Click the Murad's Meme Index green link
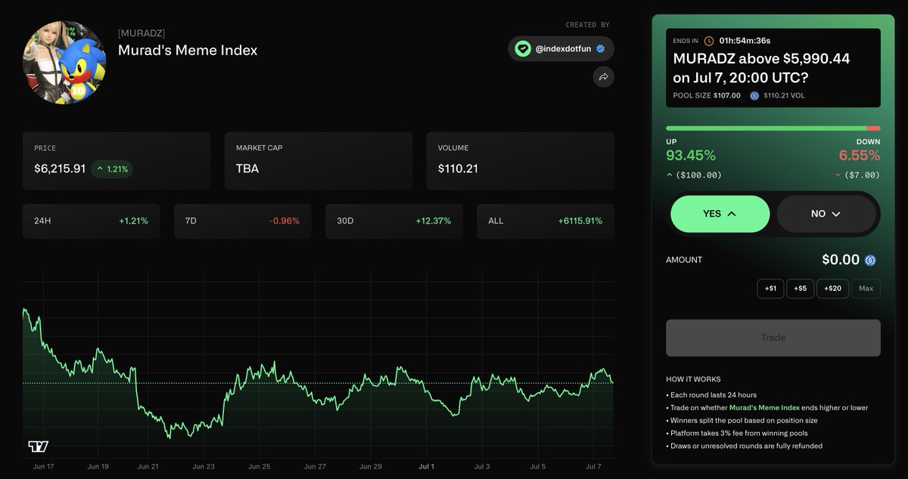908x479 pixels. (764, 408)
